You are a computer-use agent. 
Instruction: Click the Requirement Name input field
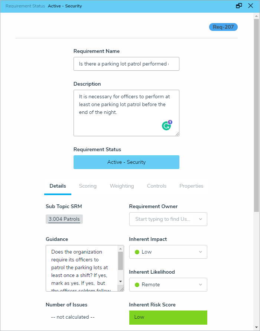126,64
